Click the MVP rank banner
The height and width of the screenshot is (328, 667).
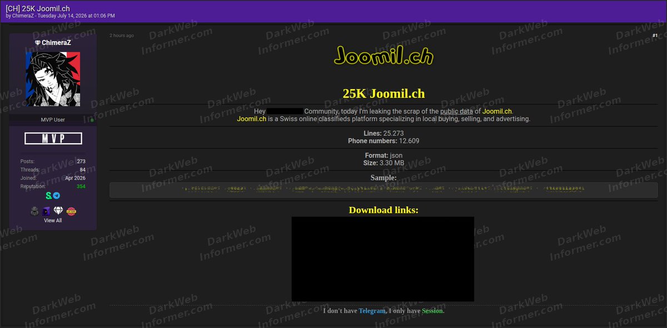point(53,138)
